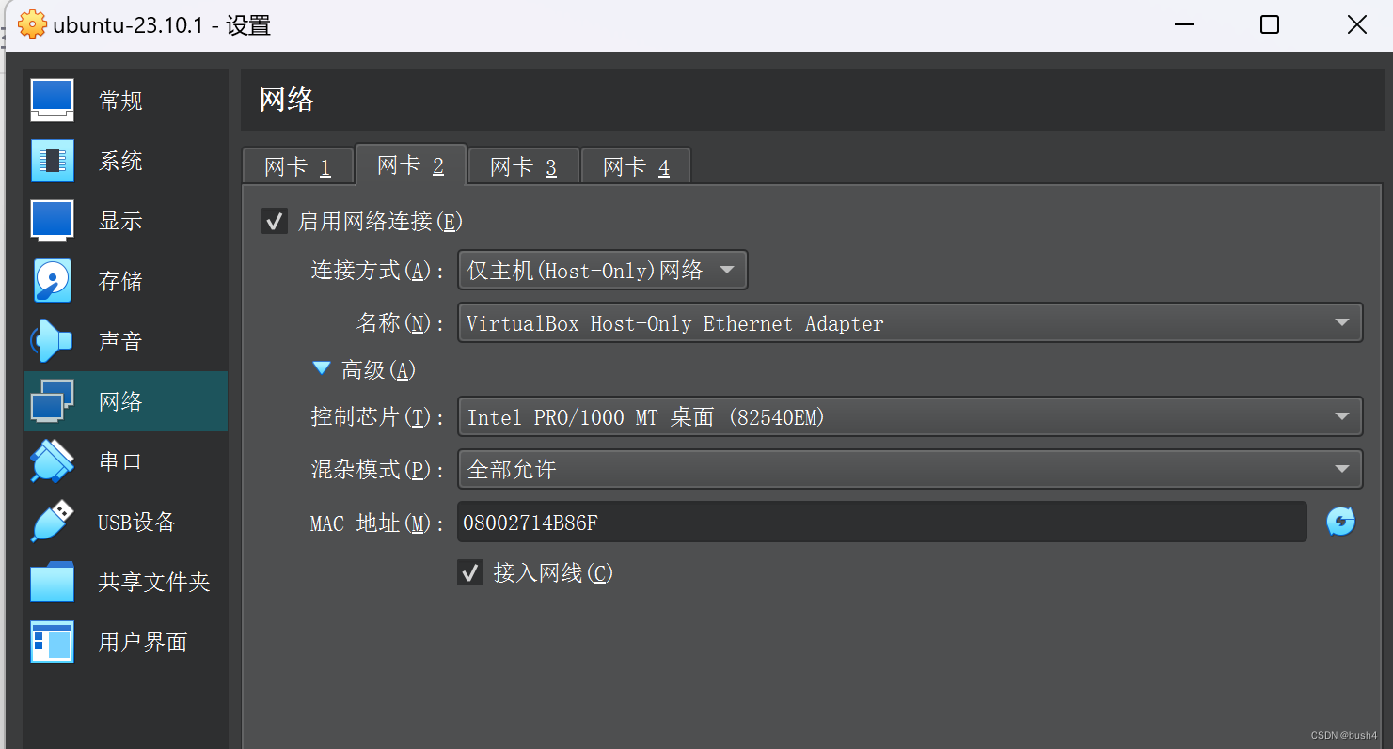The width and height of the screenshot is (1393, 749).
Task: Click the General (常规) monitor icon
Action: [x=52, y=101]
